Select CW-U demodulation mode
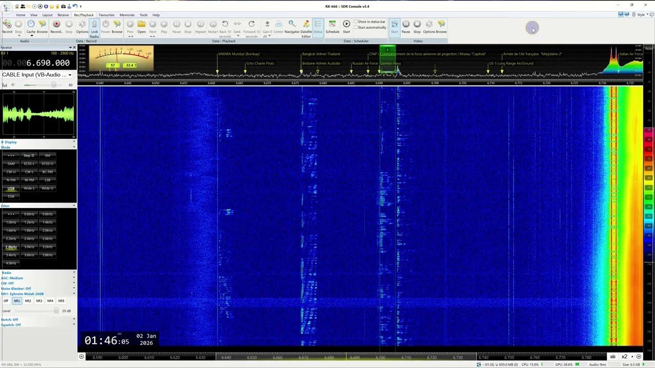 11,172
